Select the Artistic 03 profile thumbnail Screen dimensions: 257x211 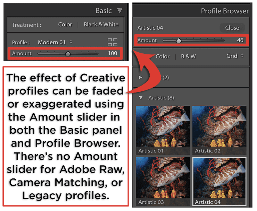point(163,181)
